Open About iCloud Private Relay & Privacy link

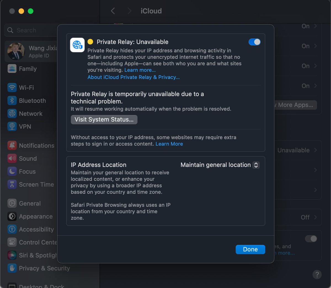tap(134, 77)
